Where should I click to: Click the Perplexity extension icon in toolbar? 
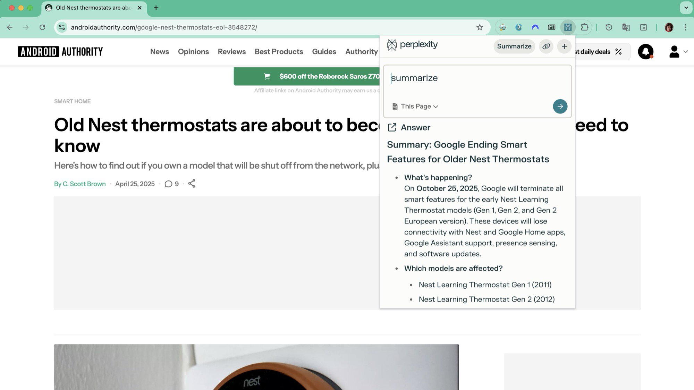click(x=568, y=27)
